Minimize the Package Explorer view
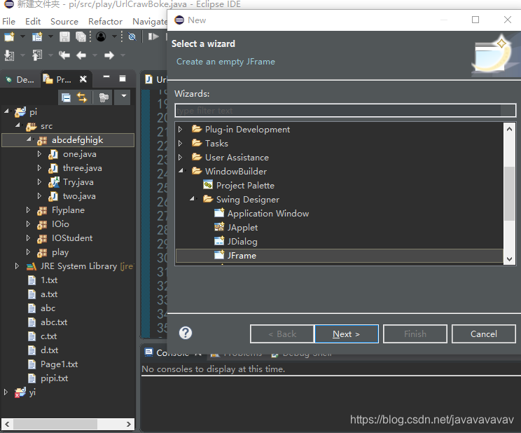Screen dimensions: 521x433 [106, 77]
